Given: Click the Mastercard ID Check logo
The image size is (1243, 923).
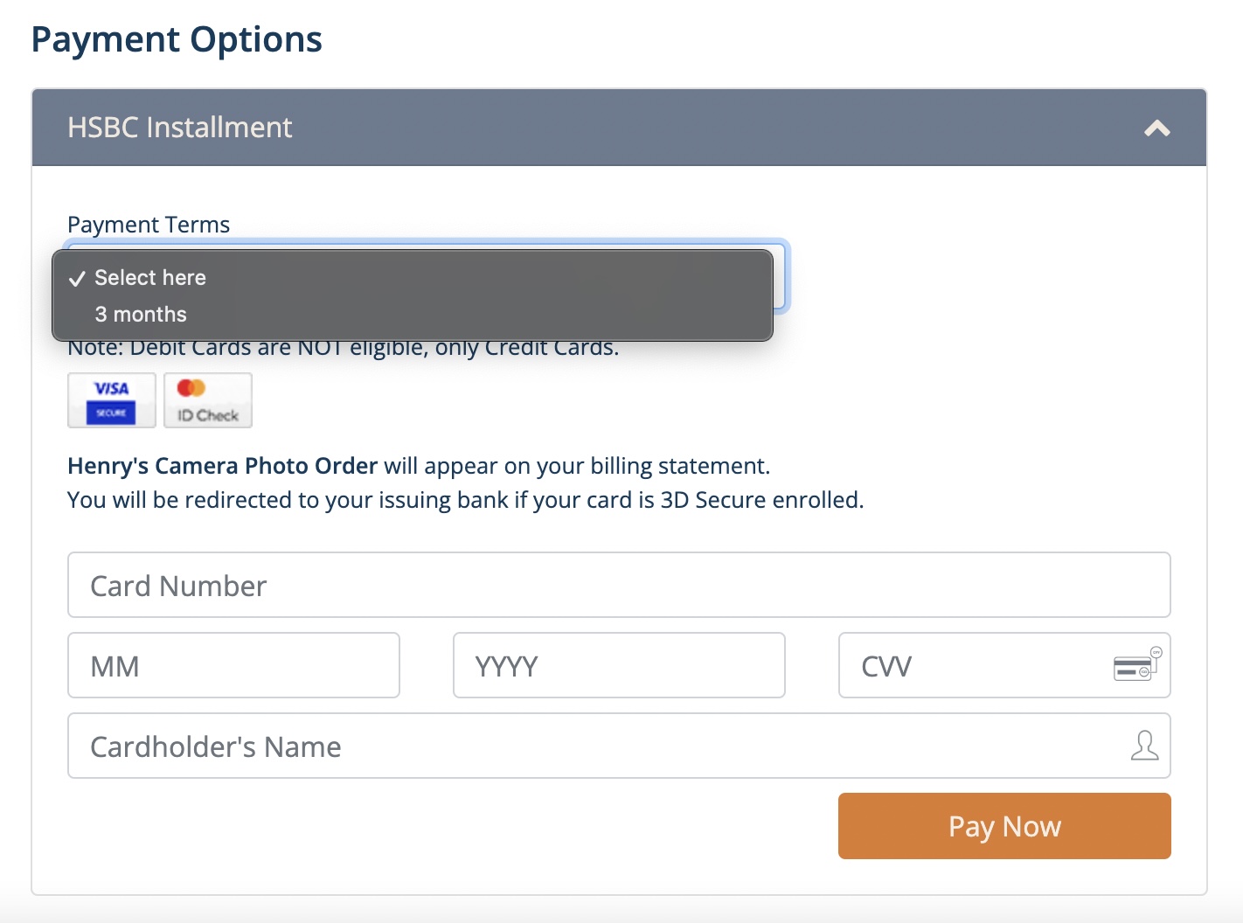Looking at the screenshot, I should 208,400.
